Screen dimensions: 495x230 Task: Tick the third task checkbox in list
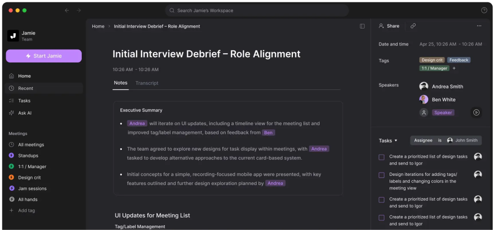[381, 200]
